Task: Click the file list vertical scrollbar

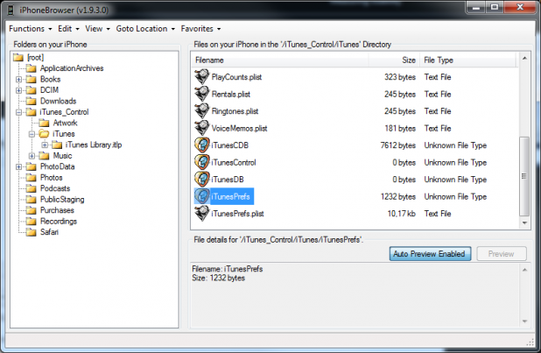Action: coord(523,175)
